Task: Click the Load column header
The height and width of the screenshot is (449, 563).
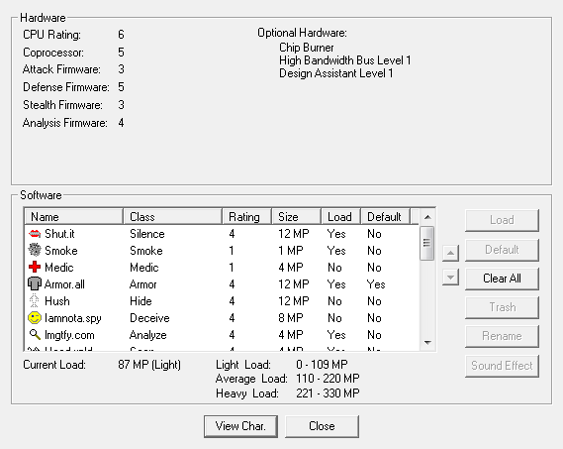Action: (340, 217)
